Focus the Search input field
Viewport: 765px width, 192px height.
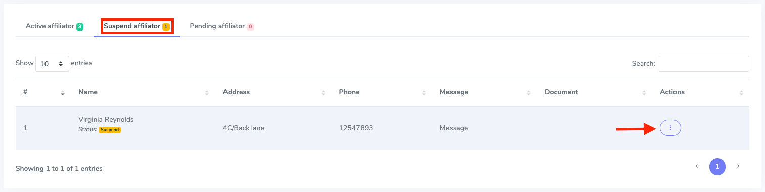[704, 64]
